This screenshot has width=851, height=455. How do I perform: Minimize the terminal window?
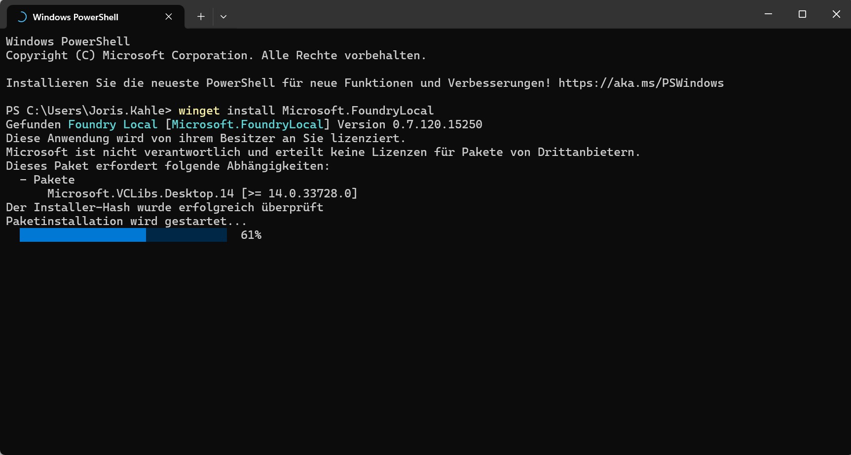tap(768, 14)
